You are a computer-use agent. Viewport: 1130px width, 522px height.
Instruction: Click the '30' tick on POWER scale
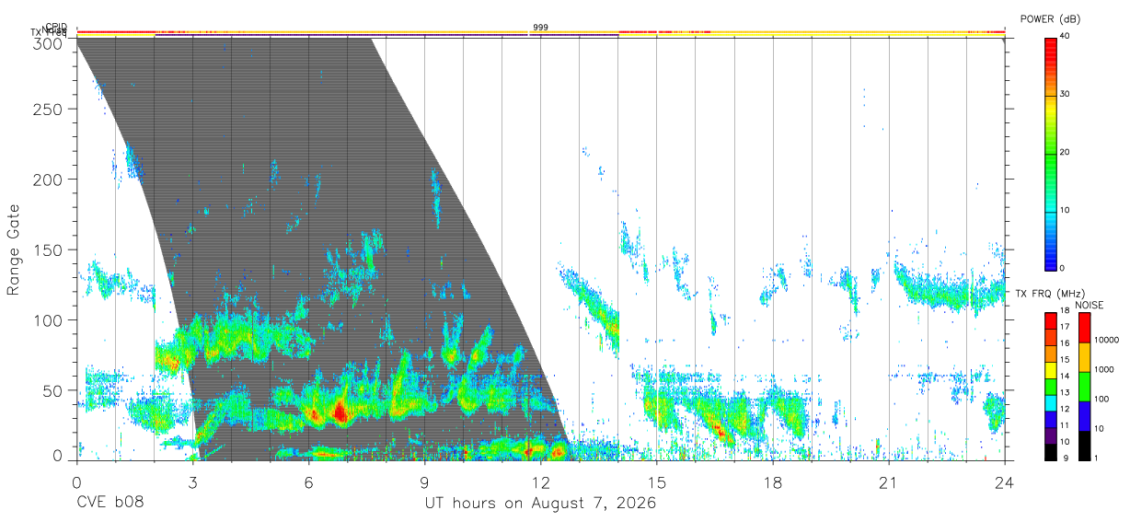(1065, 95)
